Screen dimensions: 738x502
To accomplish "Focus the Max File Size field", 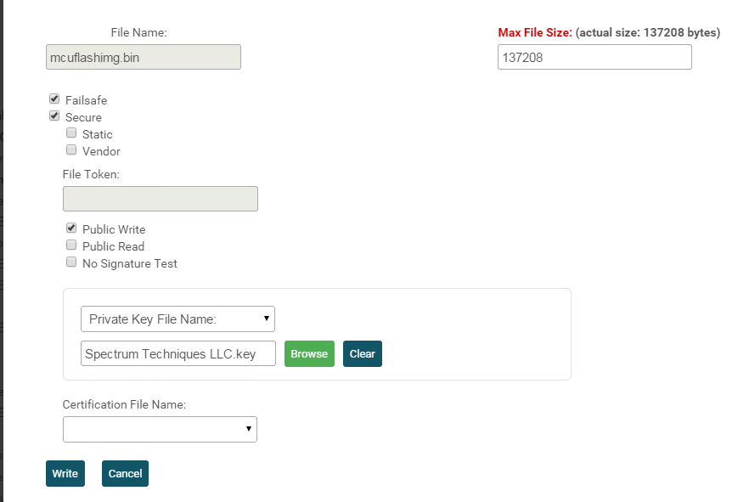I will pos(594,57).
